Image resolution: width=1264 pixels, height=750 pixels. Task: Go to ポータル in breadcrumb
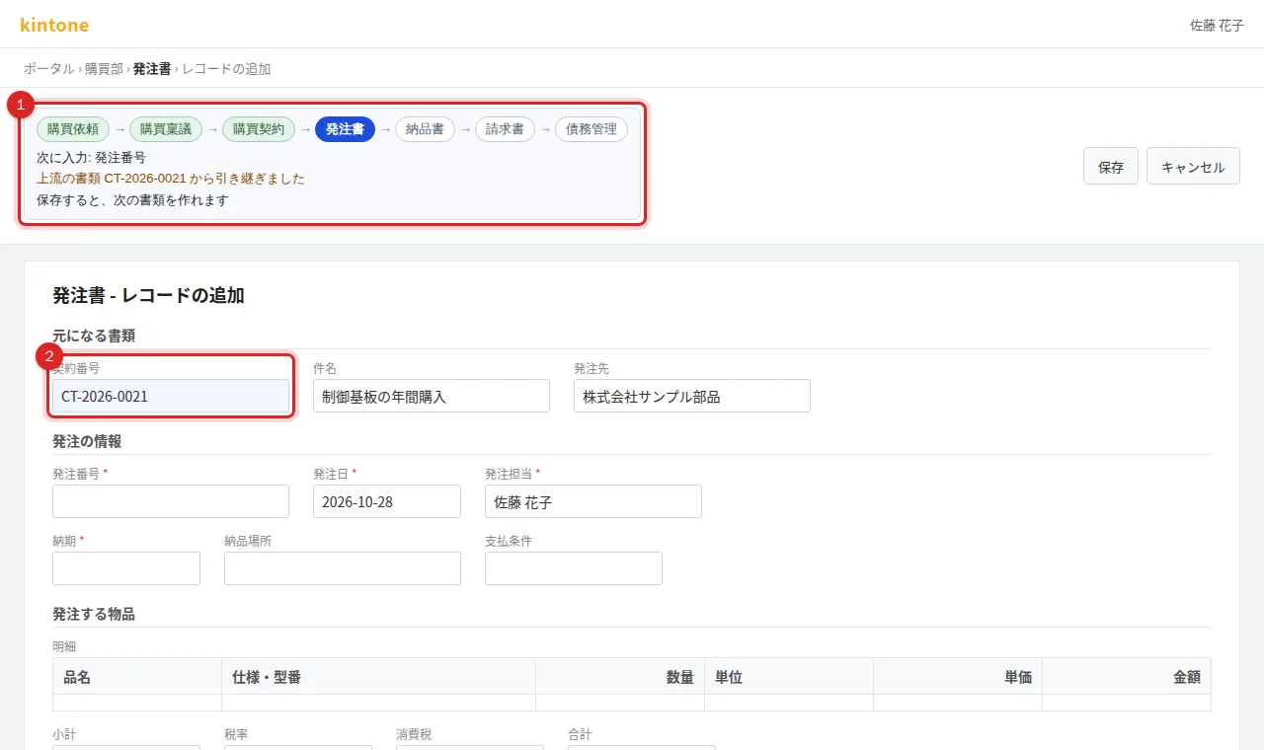tap(49, 69)
